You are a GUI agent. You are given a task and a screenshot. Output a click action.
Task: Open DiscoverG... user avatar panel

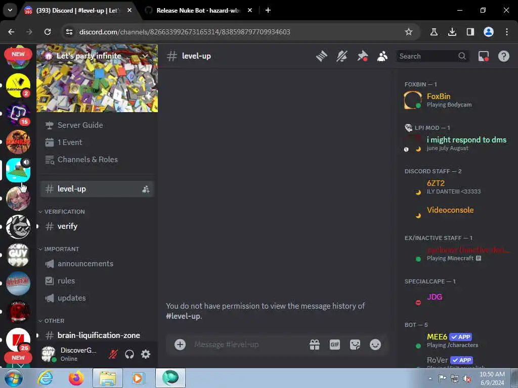pos(70,354)
